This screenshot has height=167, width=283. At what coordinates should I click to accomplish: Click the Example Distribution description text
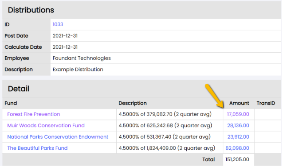pyautogui.click(x=78, y=70)
